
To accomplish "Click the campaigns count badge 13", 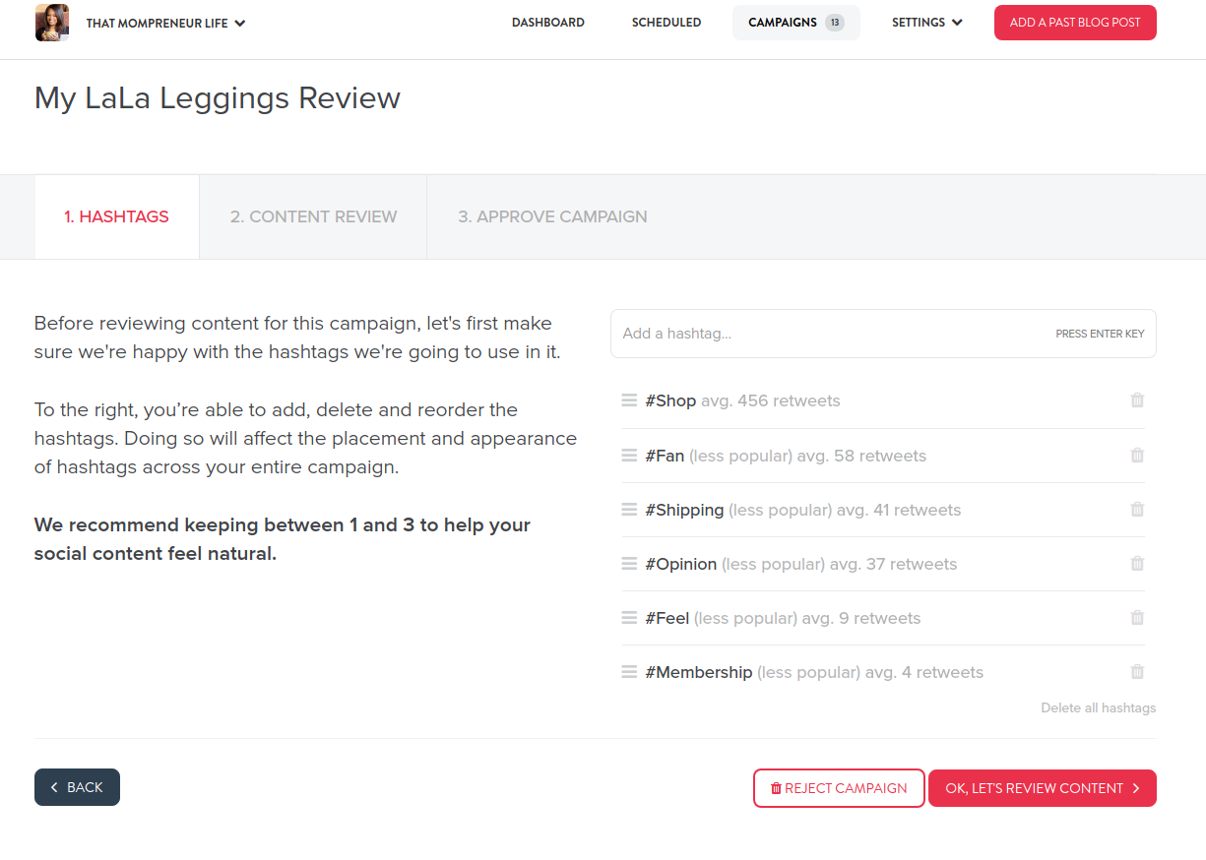I will coord(835,23).
